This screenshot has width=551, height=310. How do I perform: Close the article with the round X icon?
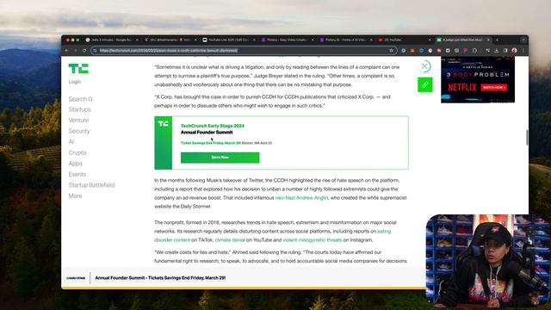[424, 66]
